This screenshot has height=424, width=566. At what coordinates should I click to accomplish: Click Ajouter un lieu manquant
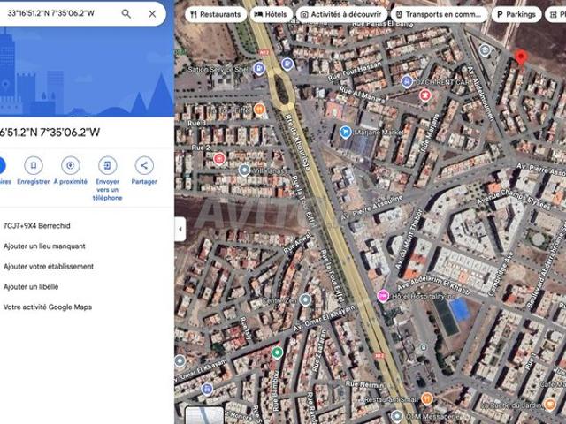click(x=44, y=246)
